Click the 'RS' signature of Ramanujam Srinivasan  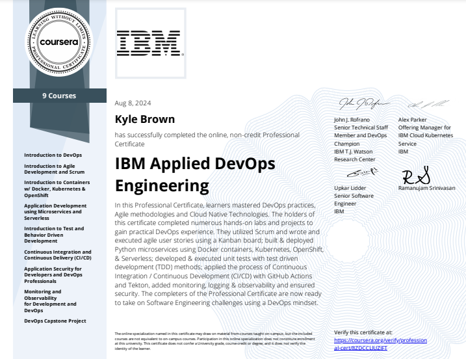coord(416,176)
